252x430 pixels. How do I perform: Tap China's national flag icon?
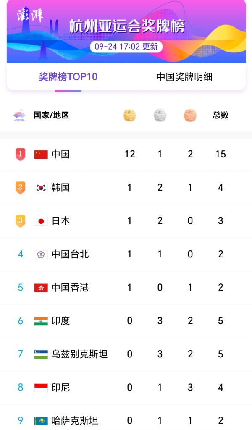point(41,155)
